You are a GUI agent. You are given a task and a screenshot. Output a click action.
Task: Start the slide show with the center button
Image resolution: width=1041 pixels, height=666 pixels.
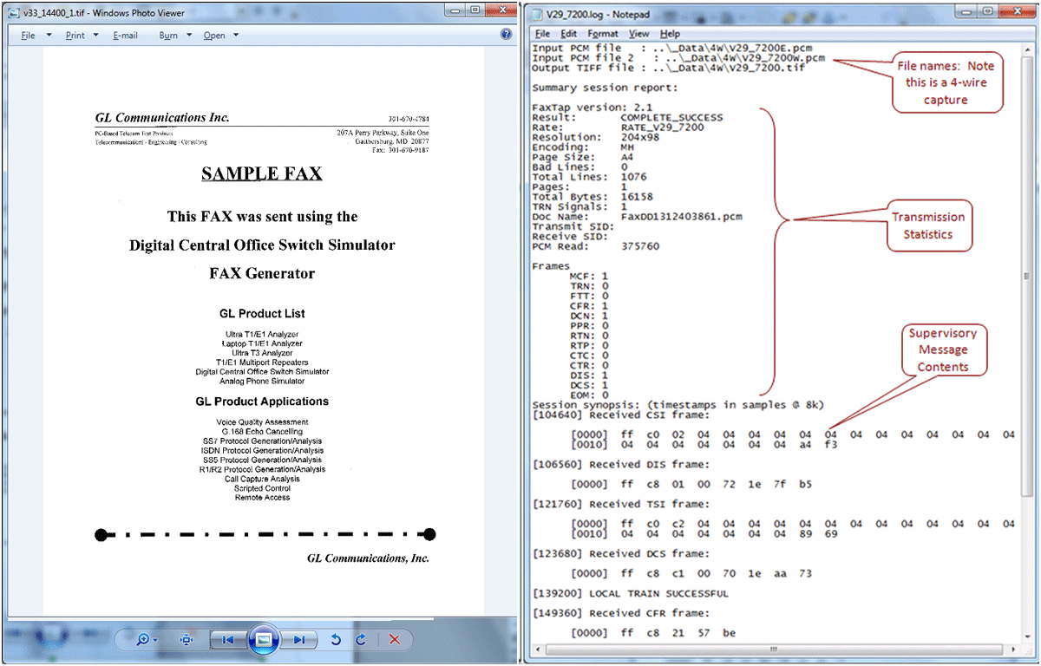click(x=264, y=640)
